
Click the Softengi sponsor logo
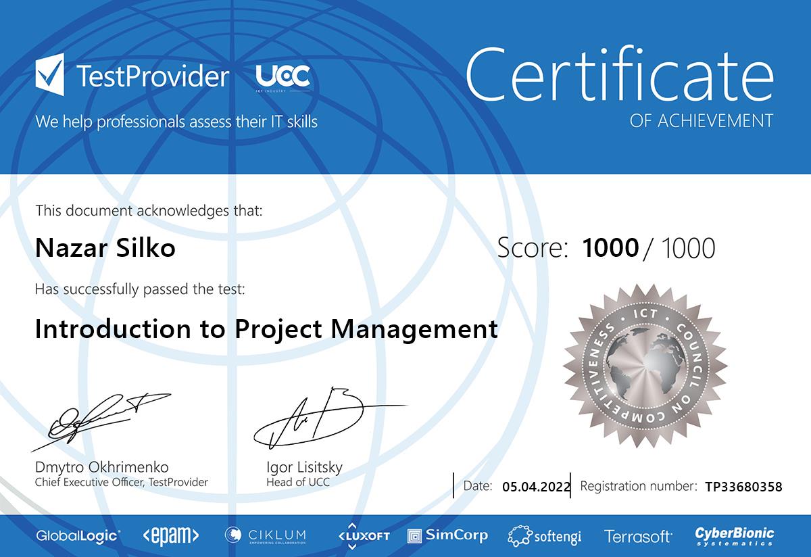tap(545, 536)
